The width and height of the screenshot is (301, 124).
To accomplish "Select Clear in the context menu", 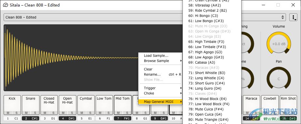I will [x=160, y=69].
